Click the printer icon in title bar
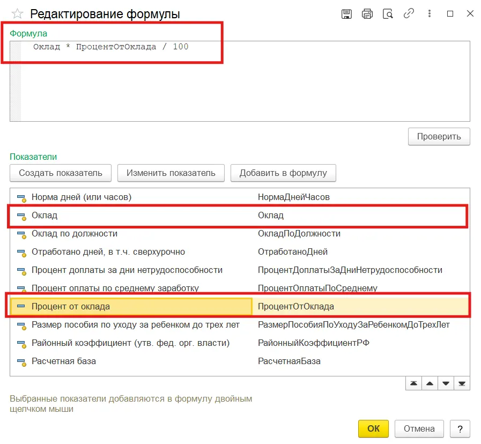481x444 pixels. click(x=367, y=14)
